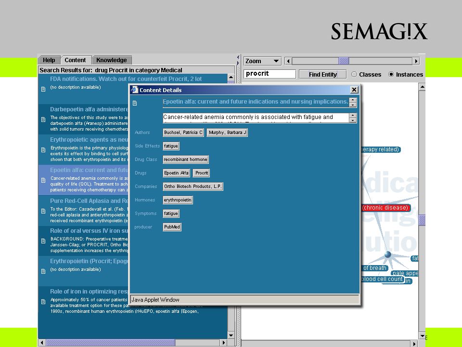
Task: Click Ortho Biotech Products, L.P. company button
Action: coord(193,187)
